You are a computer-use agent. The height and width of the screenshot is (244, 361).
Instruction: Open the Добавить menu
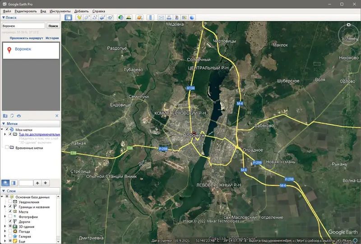pyautogui.click(x=81, y=11)
